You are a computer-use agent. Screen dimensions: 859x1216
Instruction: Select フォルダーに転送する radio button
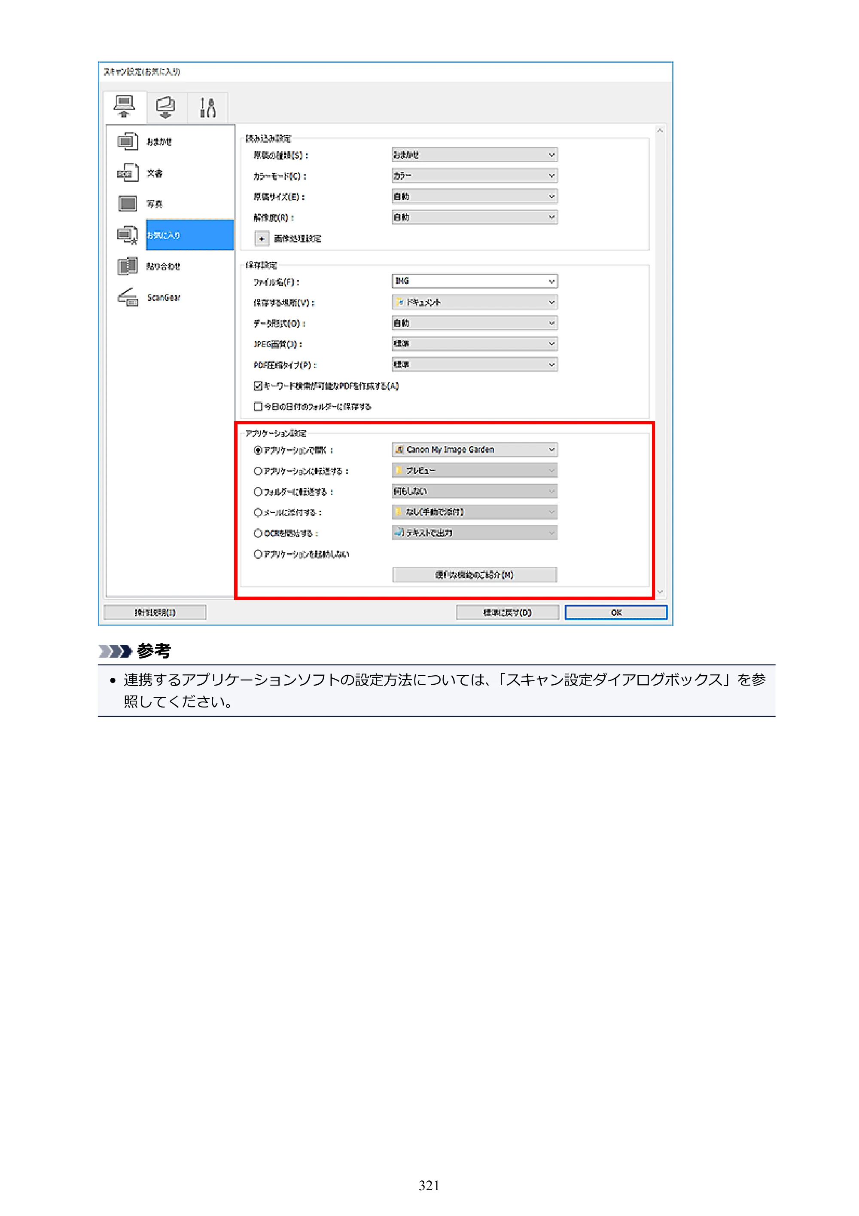click(x=258, y=491)
